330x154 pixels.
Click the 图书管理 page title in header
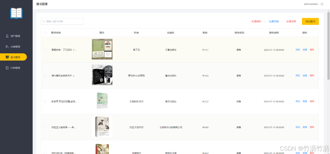pyautogui.click(x=42, y=4)
